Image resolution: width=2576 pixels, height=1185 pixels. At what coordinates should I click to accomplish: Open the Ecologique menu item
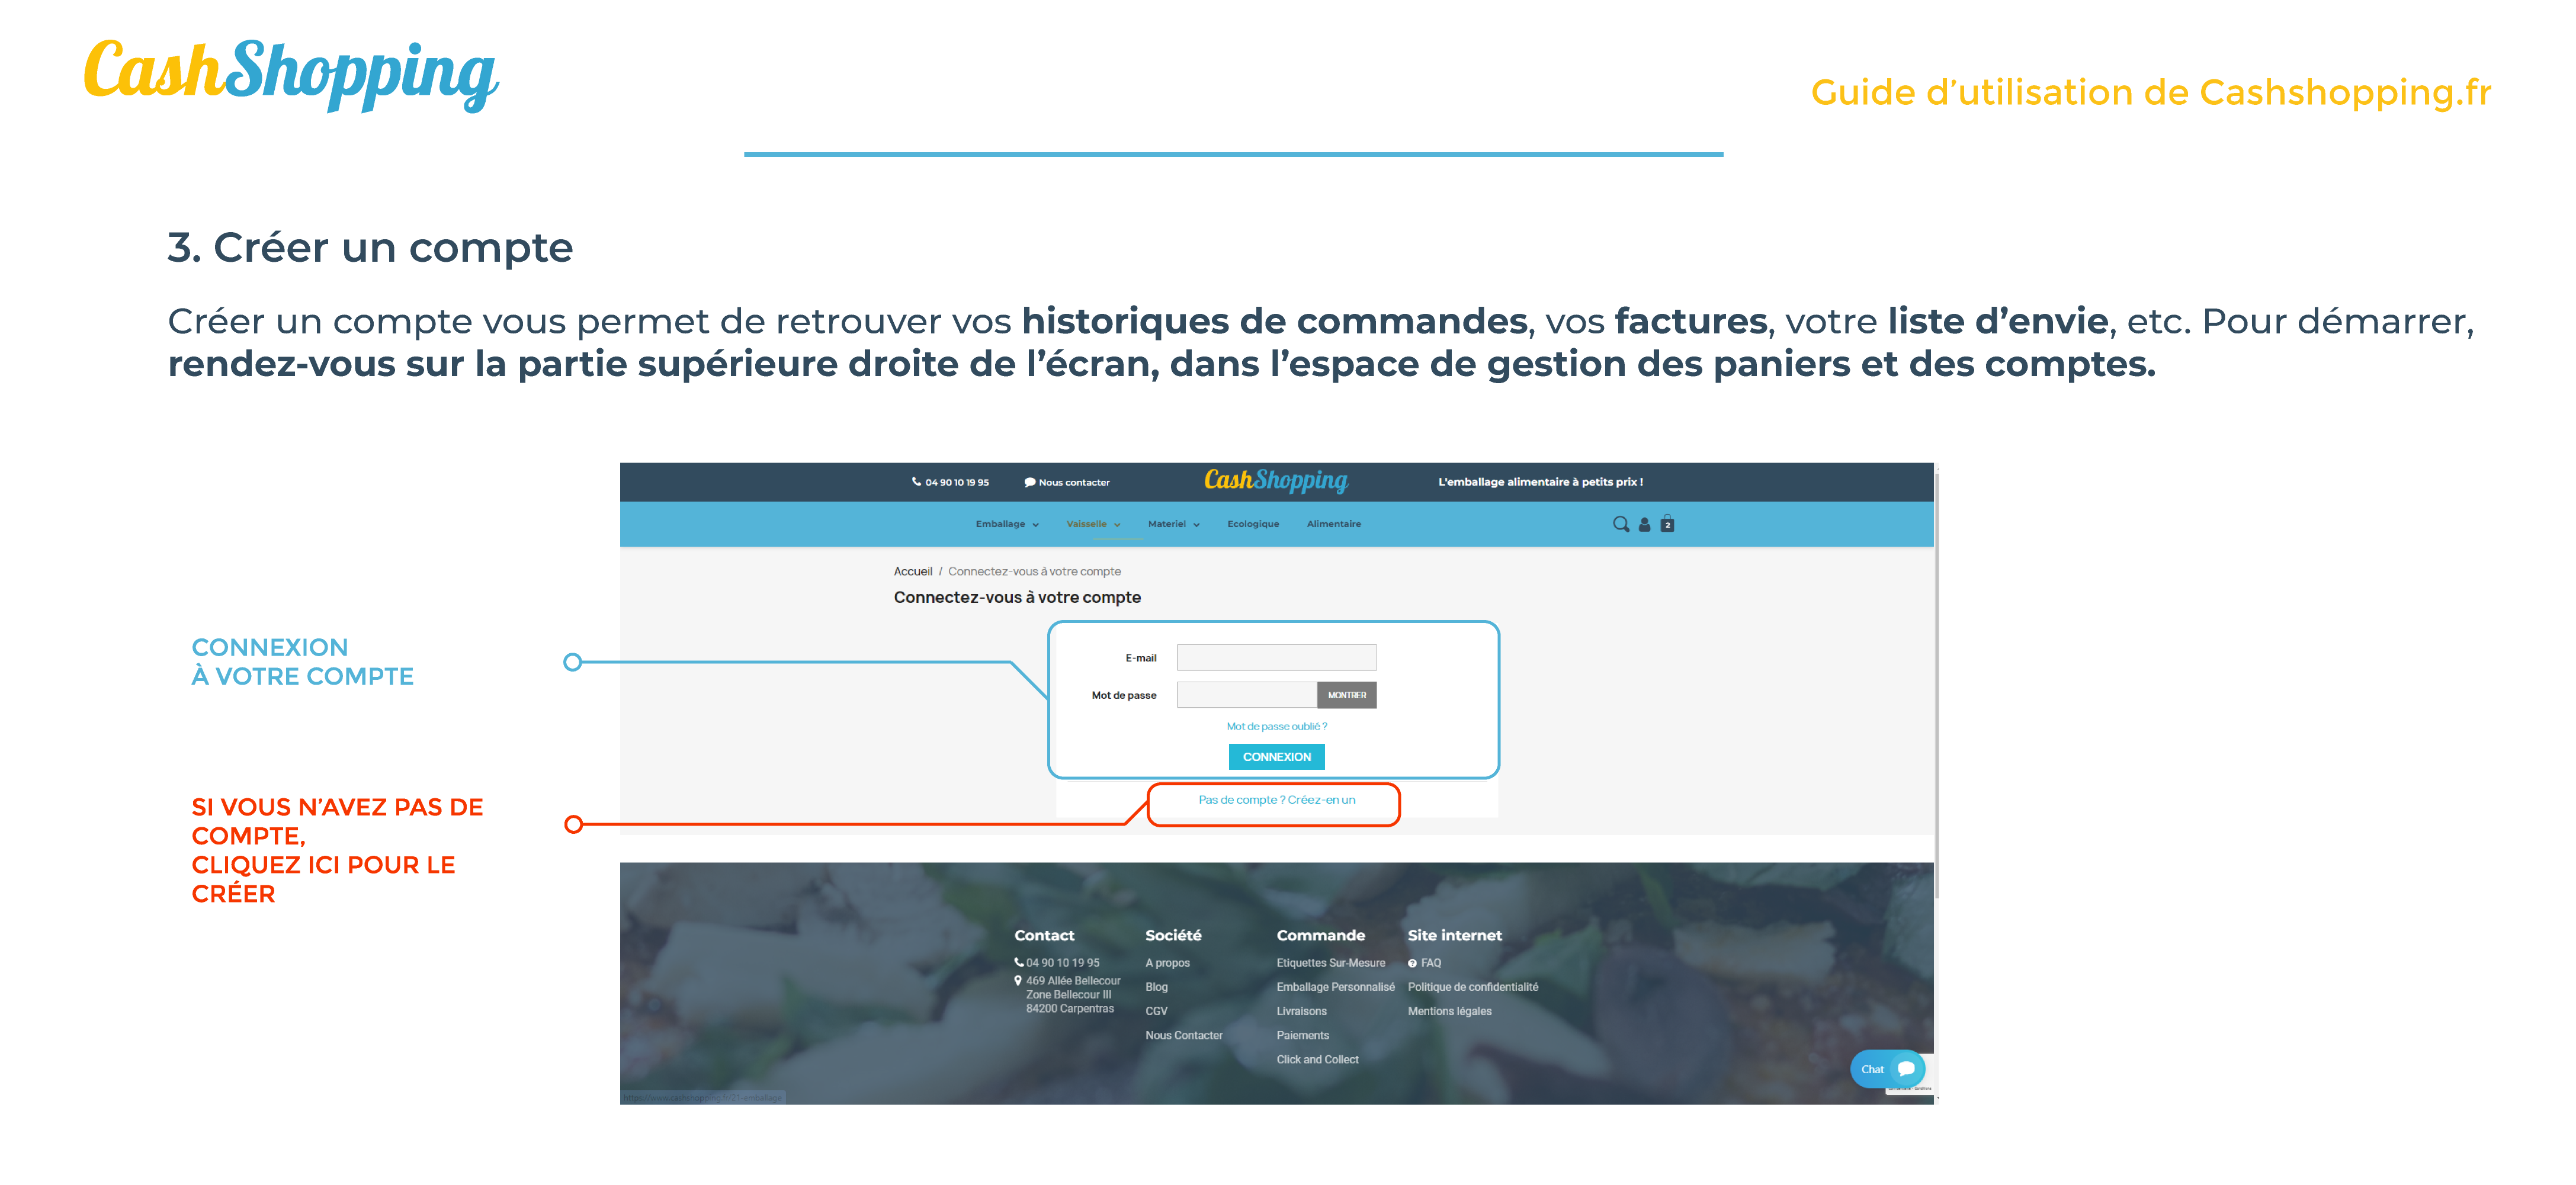(1253, 524)
